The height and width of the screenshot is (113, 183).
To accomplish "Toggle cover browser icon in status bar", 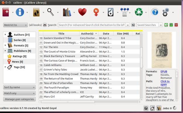I will 146,108.
